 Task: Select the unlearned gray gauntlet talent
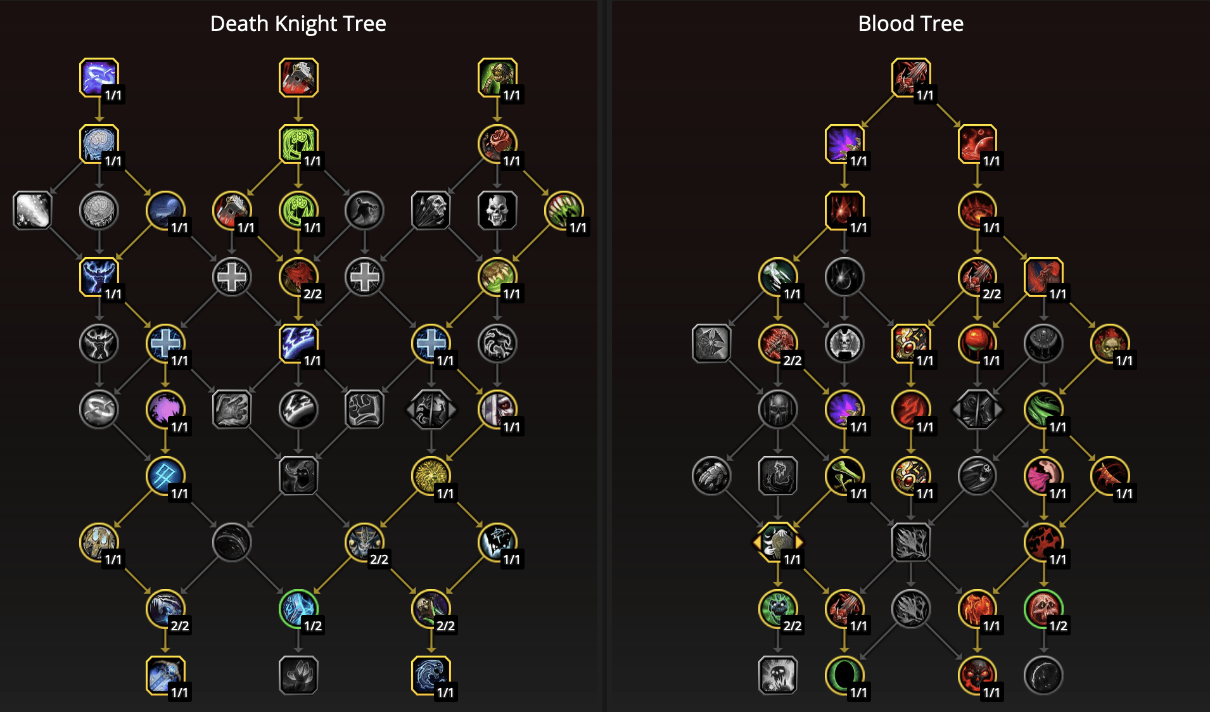point(711,476)
